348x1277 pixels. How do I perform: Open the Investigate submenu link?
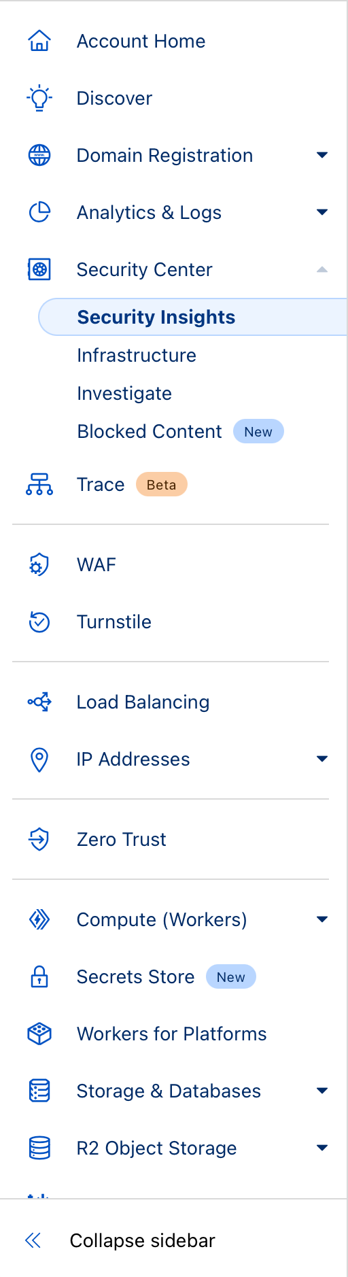pos(124,393)
